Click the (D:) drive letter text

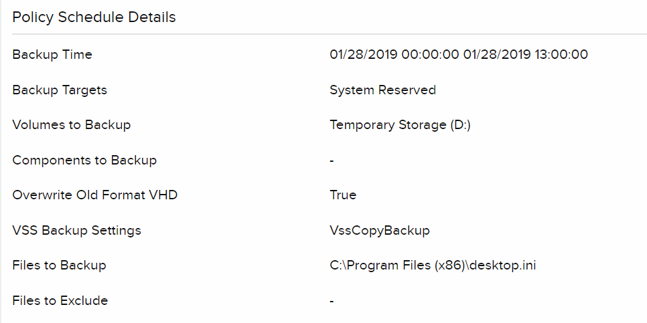click(x=458, y=125)
